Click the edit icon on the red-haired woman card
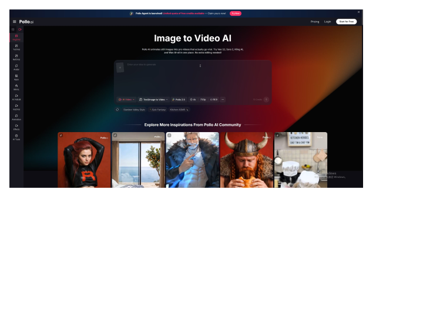Image resolution: width=423 pixels, height=317 pixels. (61, 136)
